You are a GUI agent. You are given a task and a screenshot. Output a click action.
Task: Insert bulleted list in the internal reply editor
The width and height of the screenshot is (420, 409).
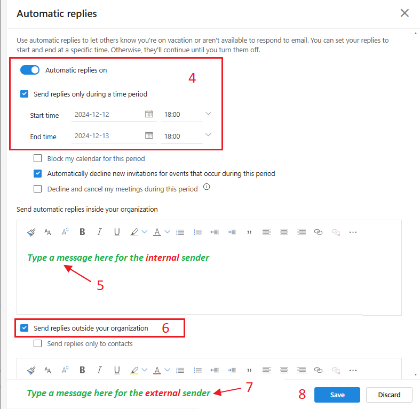click(180, 232)
